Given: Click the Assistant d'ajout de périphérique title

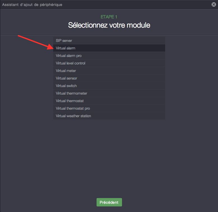Looking at the screenshot, I should [x=32, y=5].
